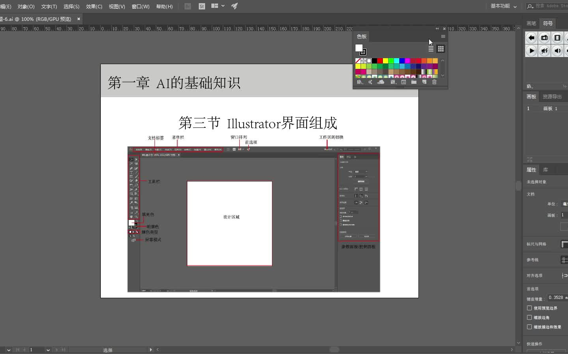The image size is (568, 354).
Task: Select the 属性 tab
Action: point(531,170)
